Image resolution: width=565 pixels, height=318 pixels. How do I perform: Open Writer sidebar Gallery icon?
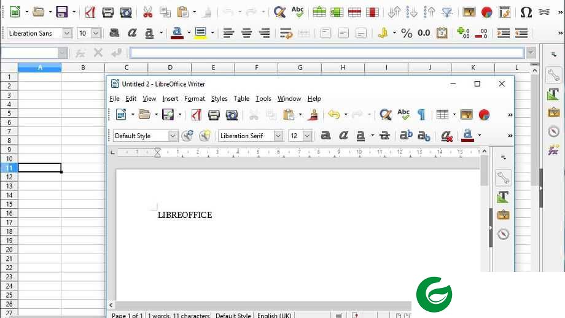pyautogui.click(x=504, y=215)
